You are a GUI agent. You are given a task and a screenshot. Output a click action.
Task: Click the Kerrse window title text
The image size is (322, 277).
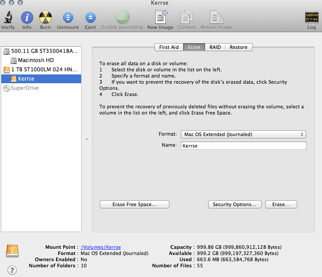[x=160, y=3]
